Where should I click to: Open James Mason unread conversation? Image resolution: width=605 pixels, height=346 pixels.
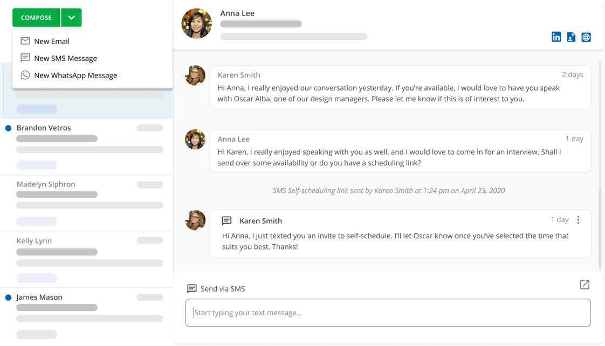(39, 297)
